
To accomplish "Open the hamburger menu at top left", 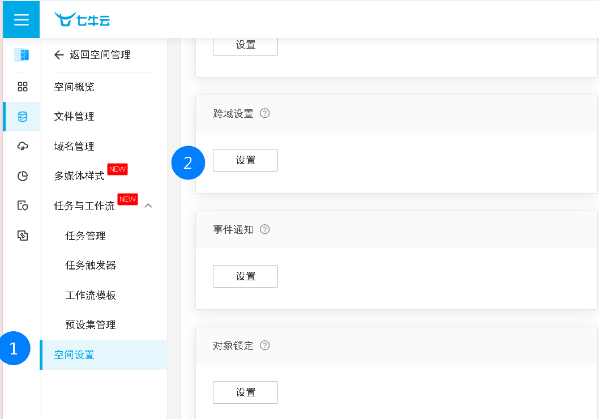I will click(x=21, y=20).
